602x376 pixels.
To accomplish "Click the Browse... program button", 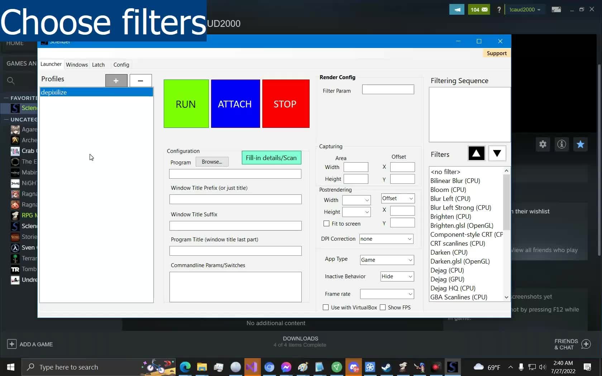I will (x=212, y=162).
